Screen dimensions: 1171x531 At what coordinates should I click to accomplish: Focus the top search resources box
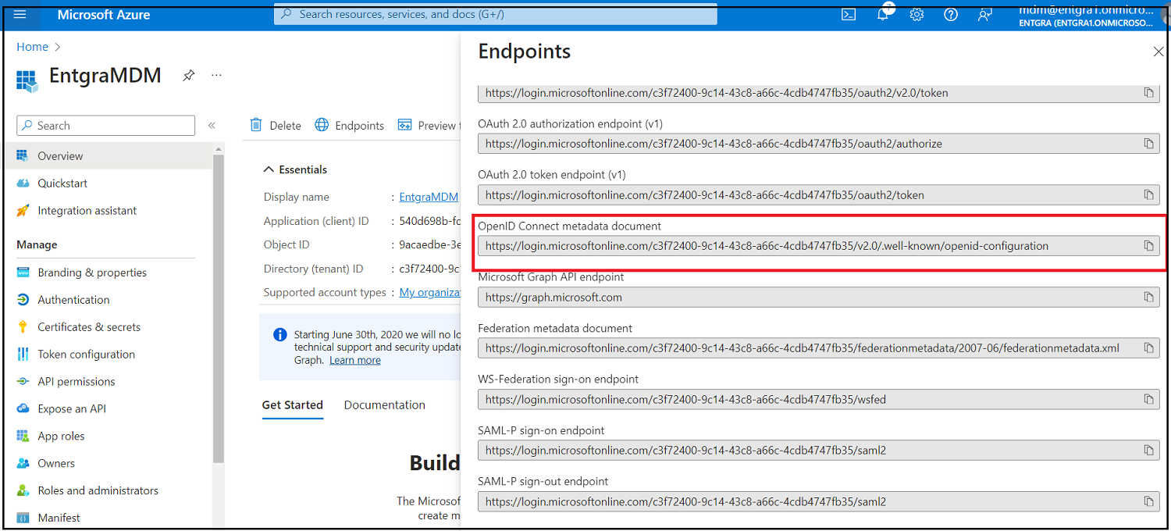click(x=495, y=14)
